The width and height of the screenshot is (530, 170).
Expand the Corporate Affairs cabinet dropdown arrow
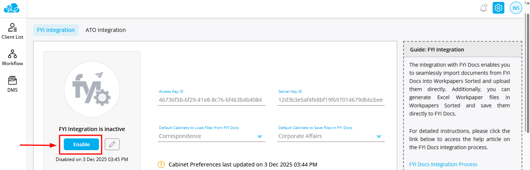coord(379,136)
